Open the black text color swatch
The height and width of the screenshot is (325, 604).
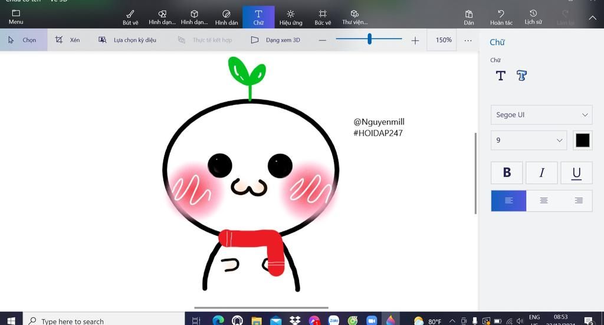[582, 140]
